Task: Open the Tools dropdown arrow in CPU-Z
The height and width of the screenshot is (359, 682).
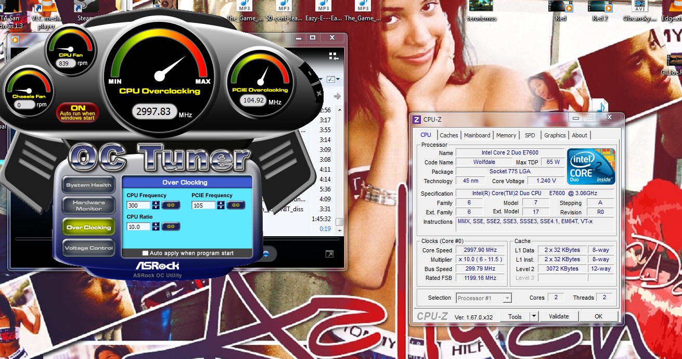Action: click(534, 316)
